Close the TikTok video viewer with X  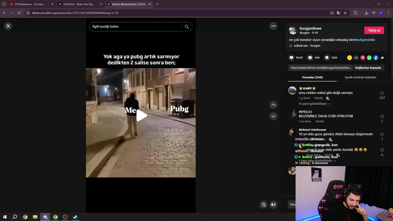(8, 26)
